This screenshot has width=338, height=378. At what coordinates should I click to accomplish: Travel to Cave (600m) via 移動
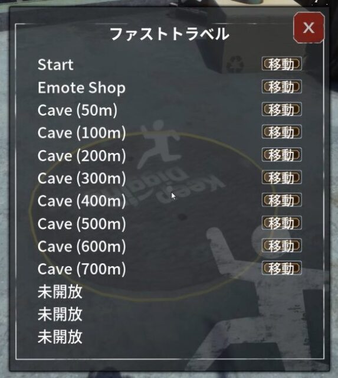point(282,246)
